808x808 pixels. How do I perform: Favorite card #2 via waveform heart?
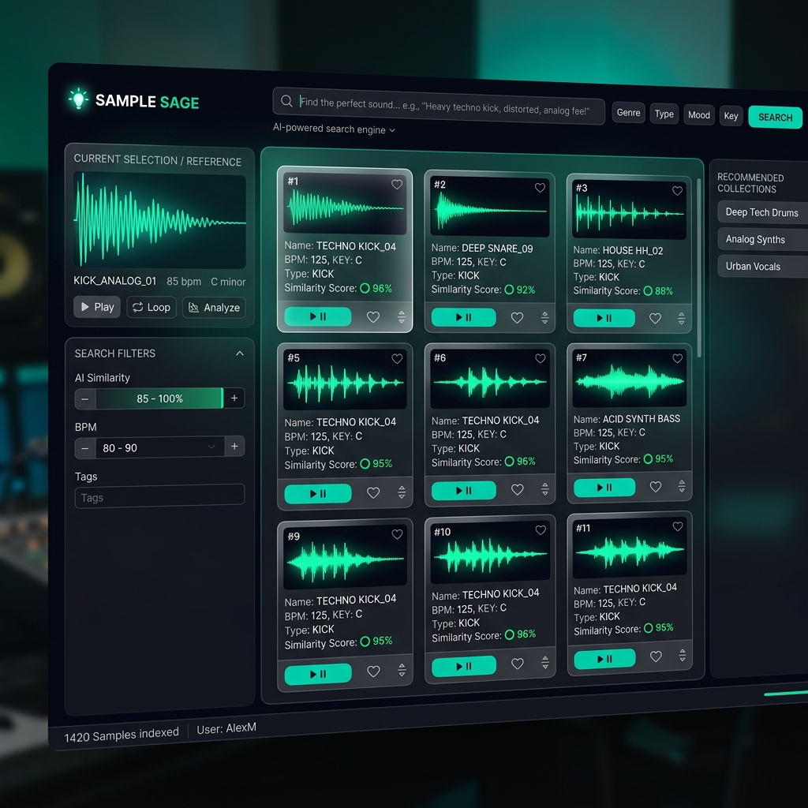(540, 188)
